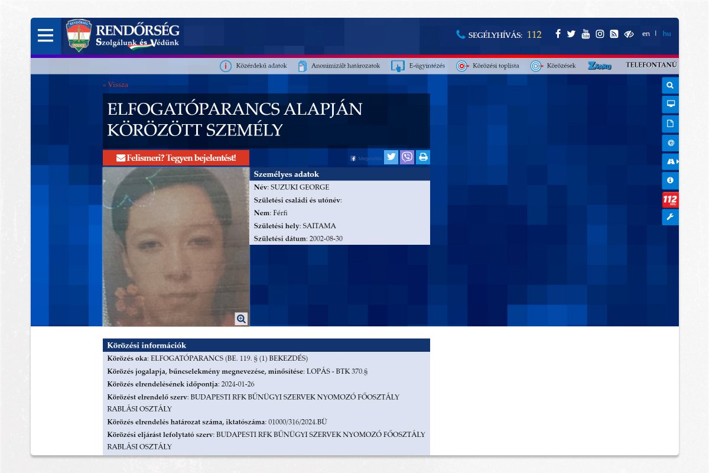
Task: Expand the A-letter font size sidebar option
Action: pyautogui.click(x=670, y=162)
